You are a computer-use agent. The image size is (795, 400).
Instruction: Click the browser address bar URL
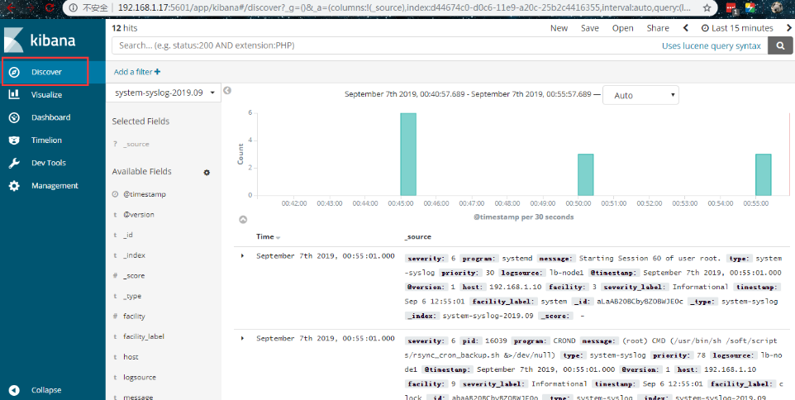point(403,7)
